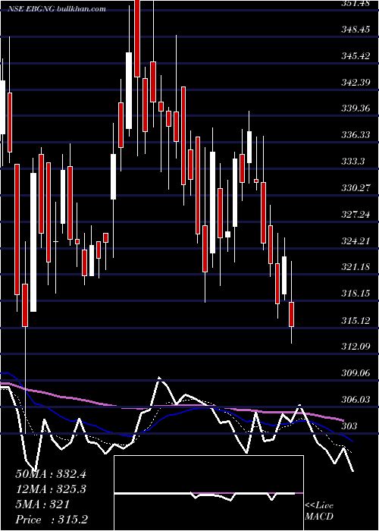Select the 306.03 price axis label
Screen dimensions: 379x531
pos(356,399)
